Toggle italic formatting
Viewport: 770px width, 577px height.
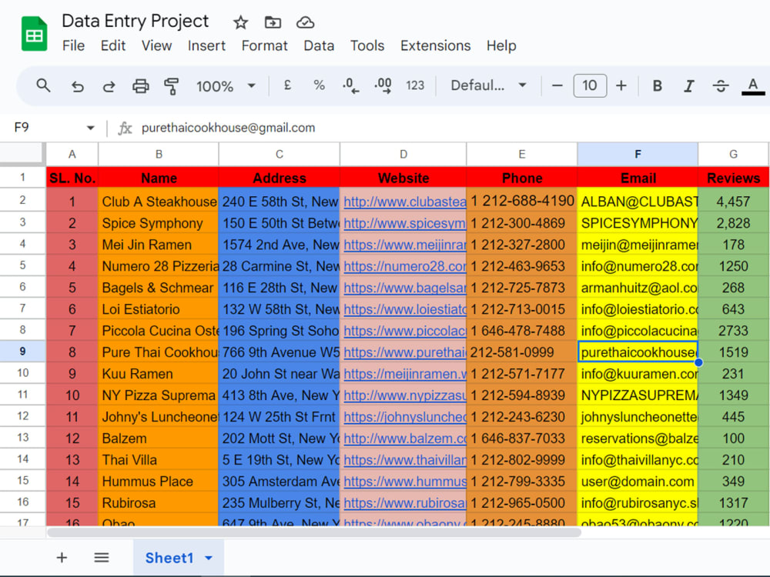689,86
